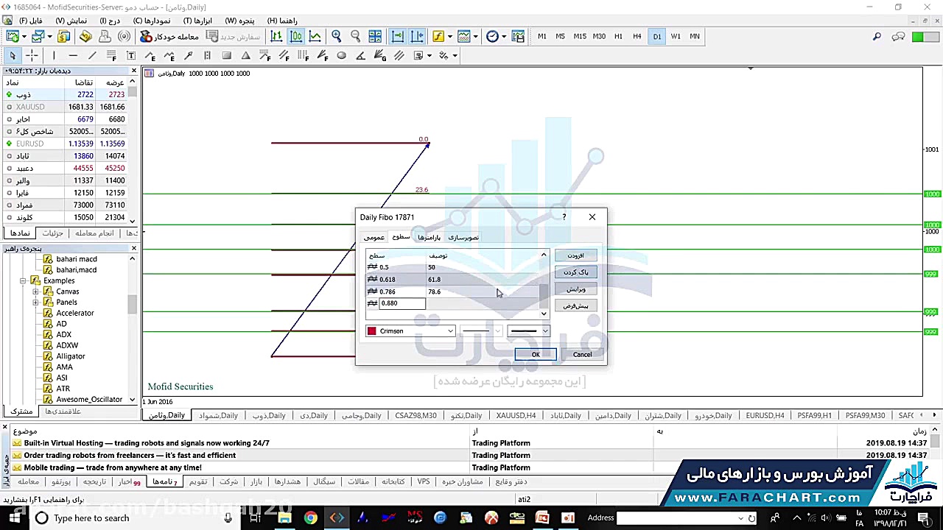This screenshot has width=943, height=530.
Task: Open the تصویرسازی tab in Fibo dialog
Action: pos(463,237)
